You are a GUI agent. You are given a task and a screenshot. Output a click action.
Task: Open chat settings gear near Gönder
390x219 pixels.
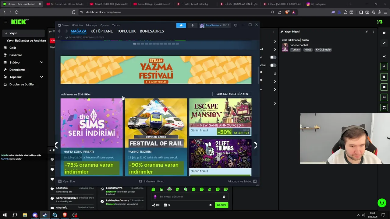pyautogui.click(x=210, y=205)
